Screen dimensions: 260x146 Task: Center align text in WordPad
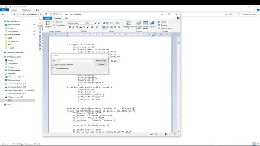pyautogui.click(x=108, y=27)
